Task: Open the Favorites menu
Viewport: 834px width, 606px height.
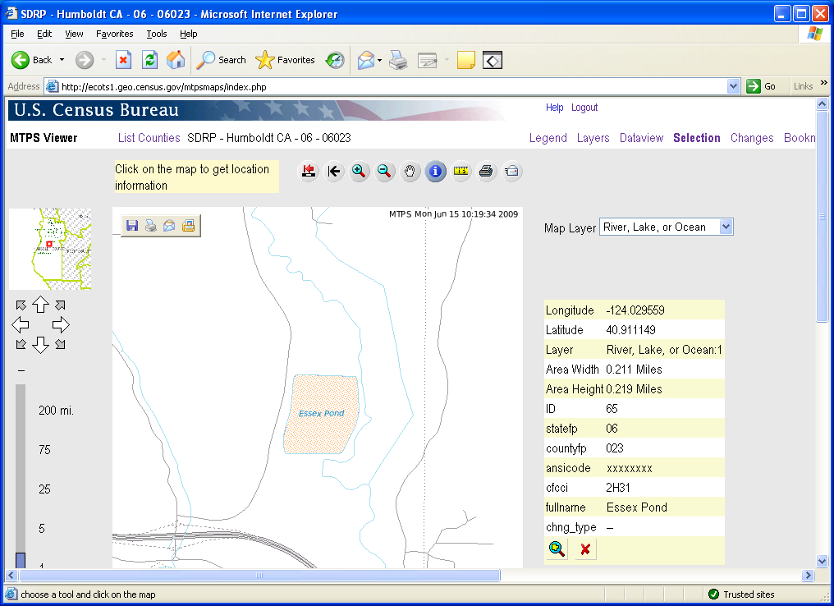Action: [114, 34]
